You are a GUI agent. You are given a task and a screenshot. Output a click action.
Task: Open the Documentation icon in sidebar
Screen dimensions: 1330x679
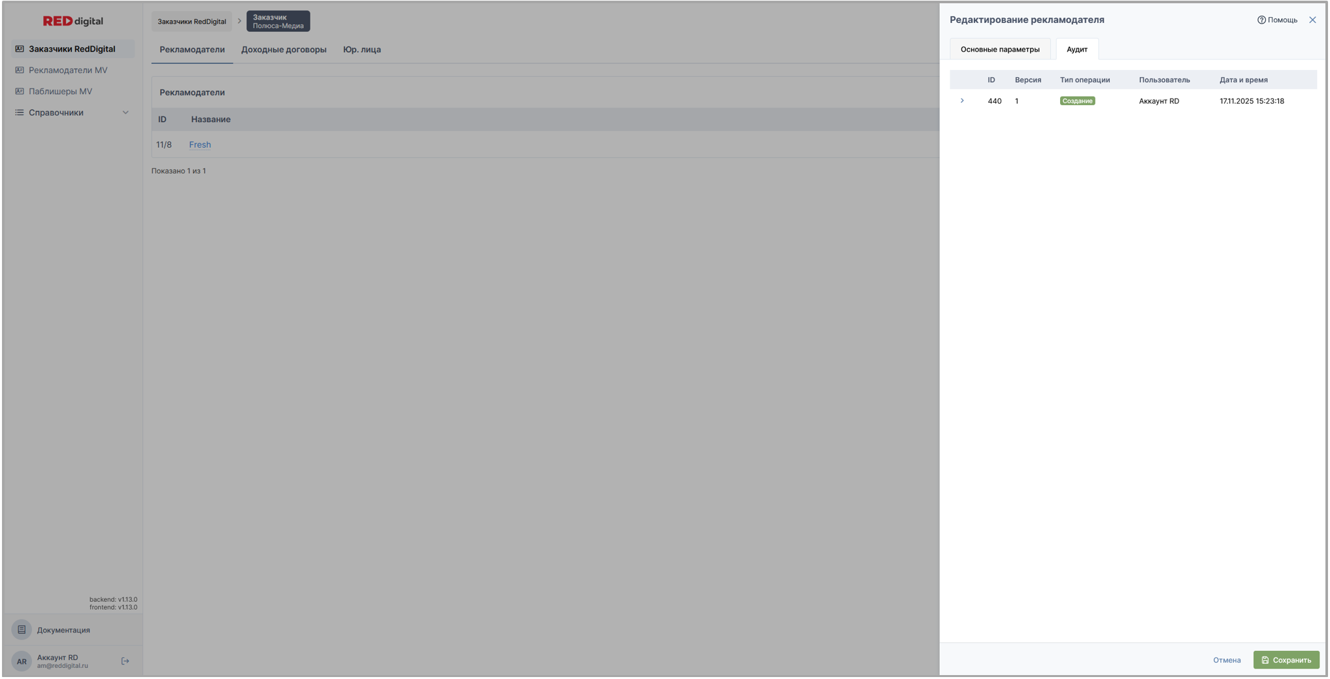(x=22, y=630)
